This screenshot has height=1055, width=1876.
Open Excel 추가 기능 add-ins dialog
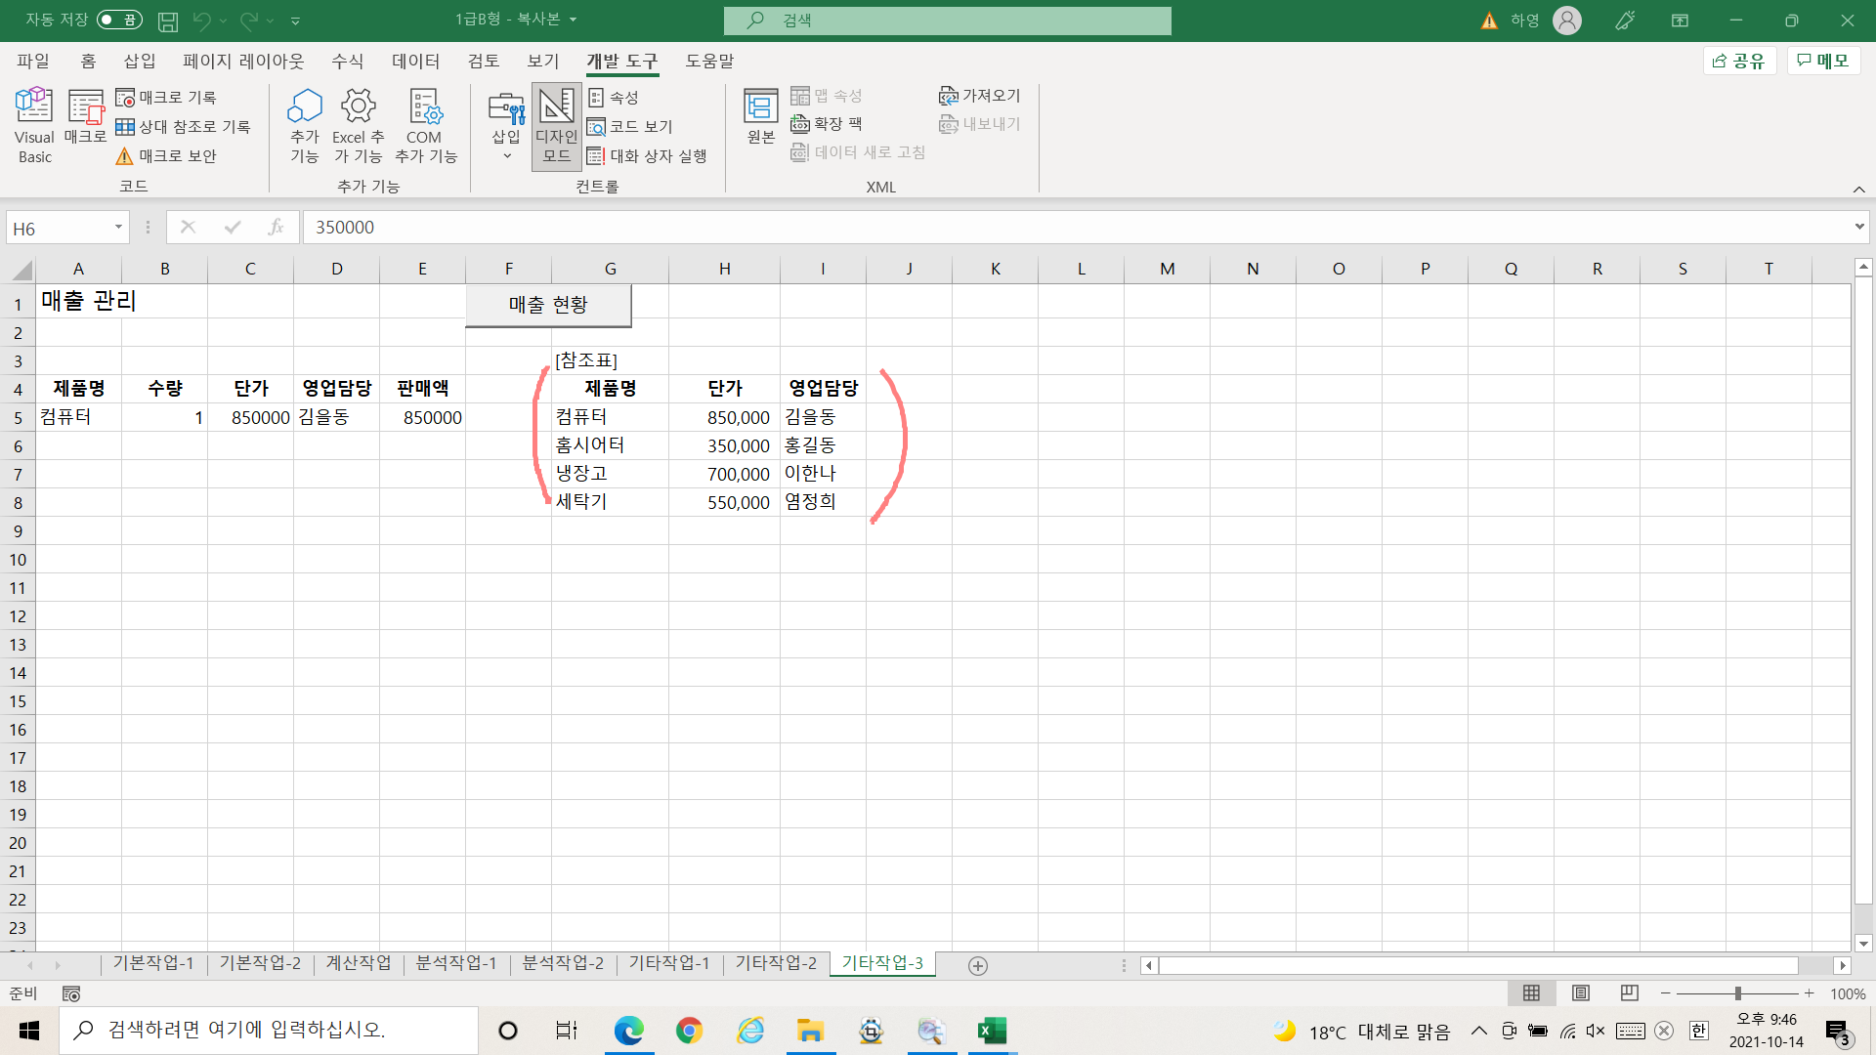coord(358,125)
